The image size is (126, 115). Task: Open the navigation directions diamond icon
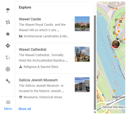8,46
